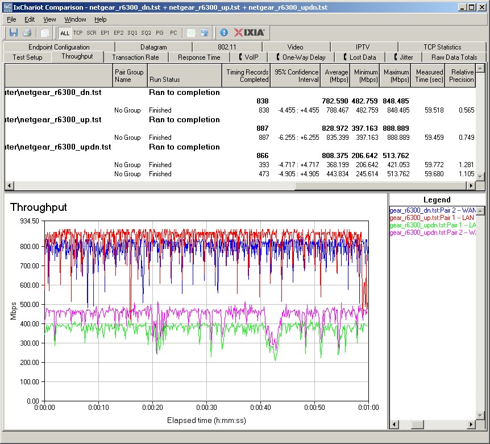Select the Throughput tab

[77, 56]
